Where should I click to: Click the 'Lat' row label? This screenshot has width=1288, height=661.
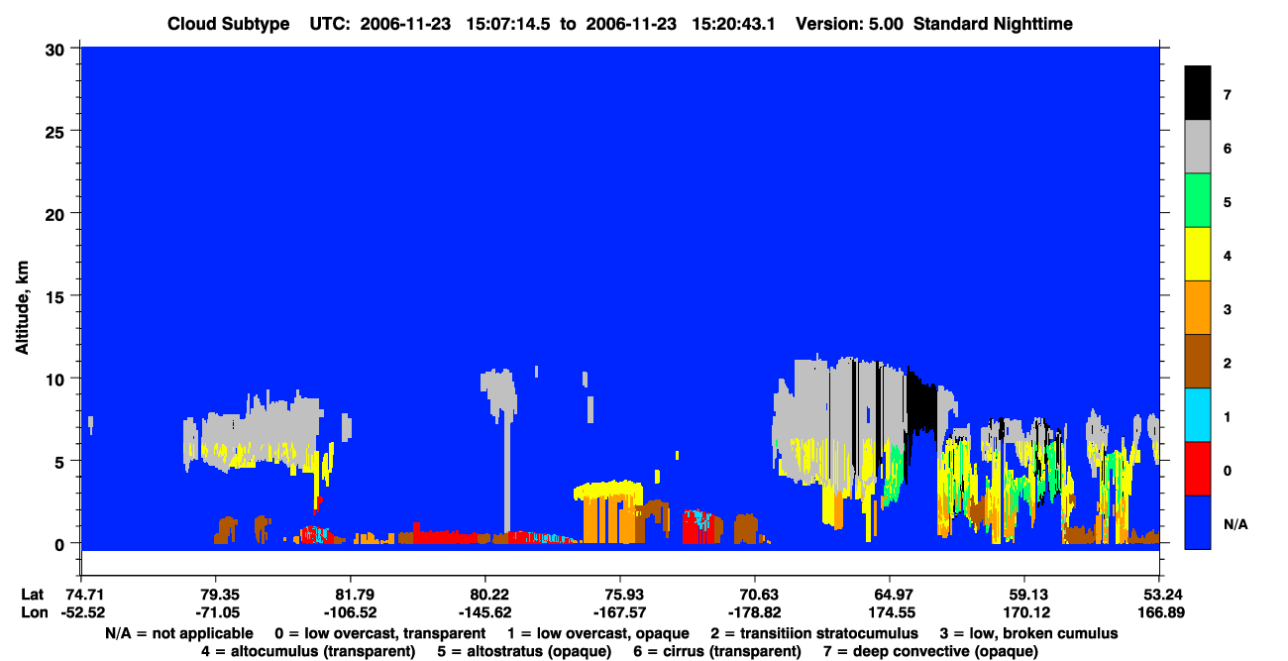click(32, 595)
